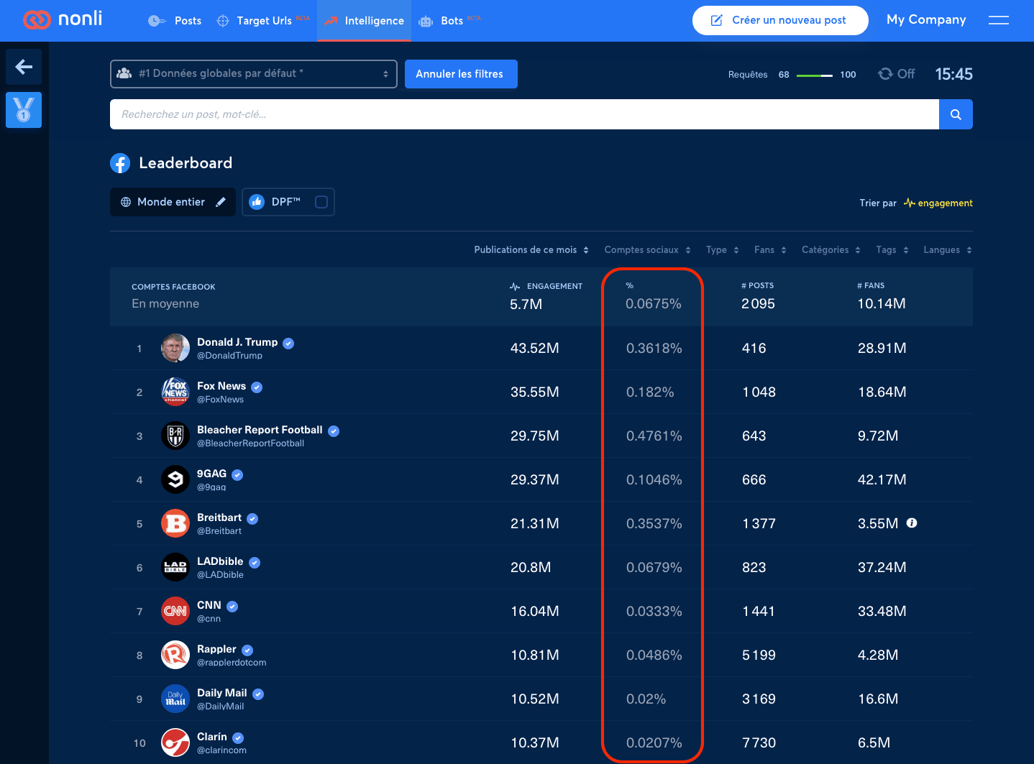Open the leaderboard medal sidebar icon
Image resolution: width=1034 pixels, height=764 pixels.
(24, 110)
